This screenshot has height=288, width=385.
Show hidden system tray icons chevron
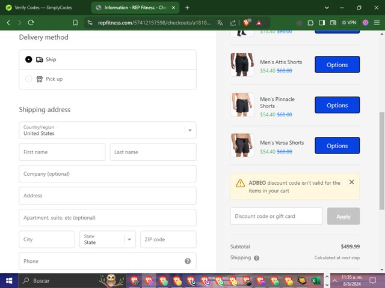click(334, 281)
